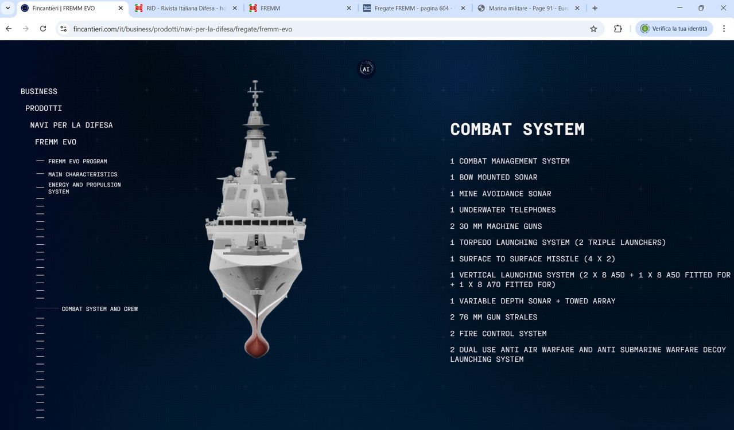Screen dimensions: 734x430
Task: Close the Marina militare Page 91 tab
Action: point(577,9)
